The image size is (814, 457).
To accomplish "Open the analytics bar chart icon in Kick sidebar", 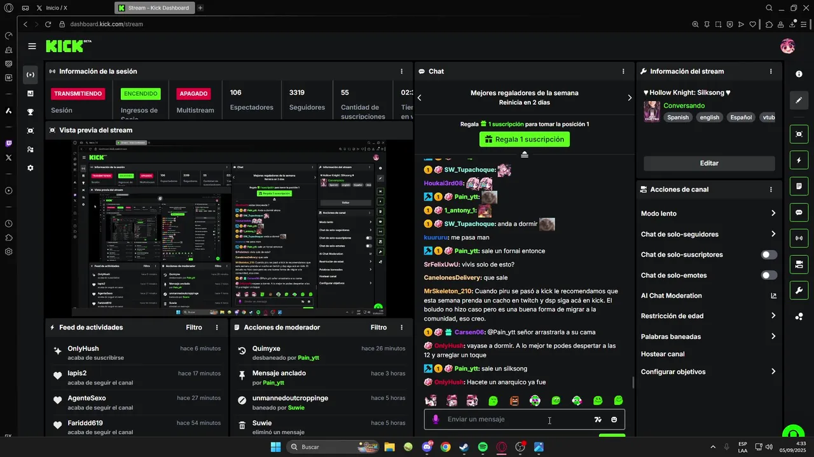I will click(x=31, y=93).
